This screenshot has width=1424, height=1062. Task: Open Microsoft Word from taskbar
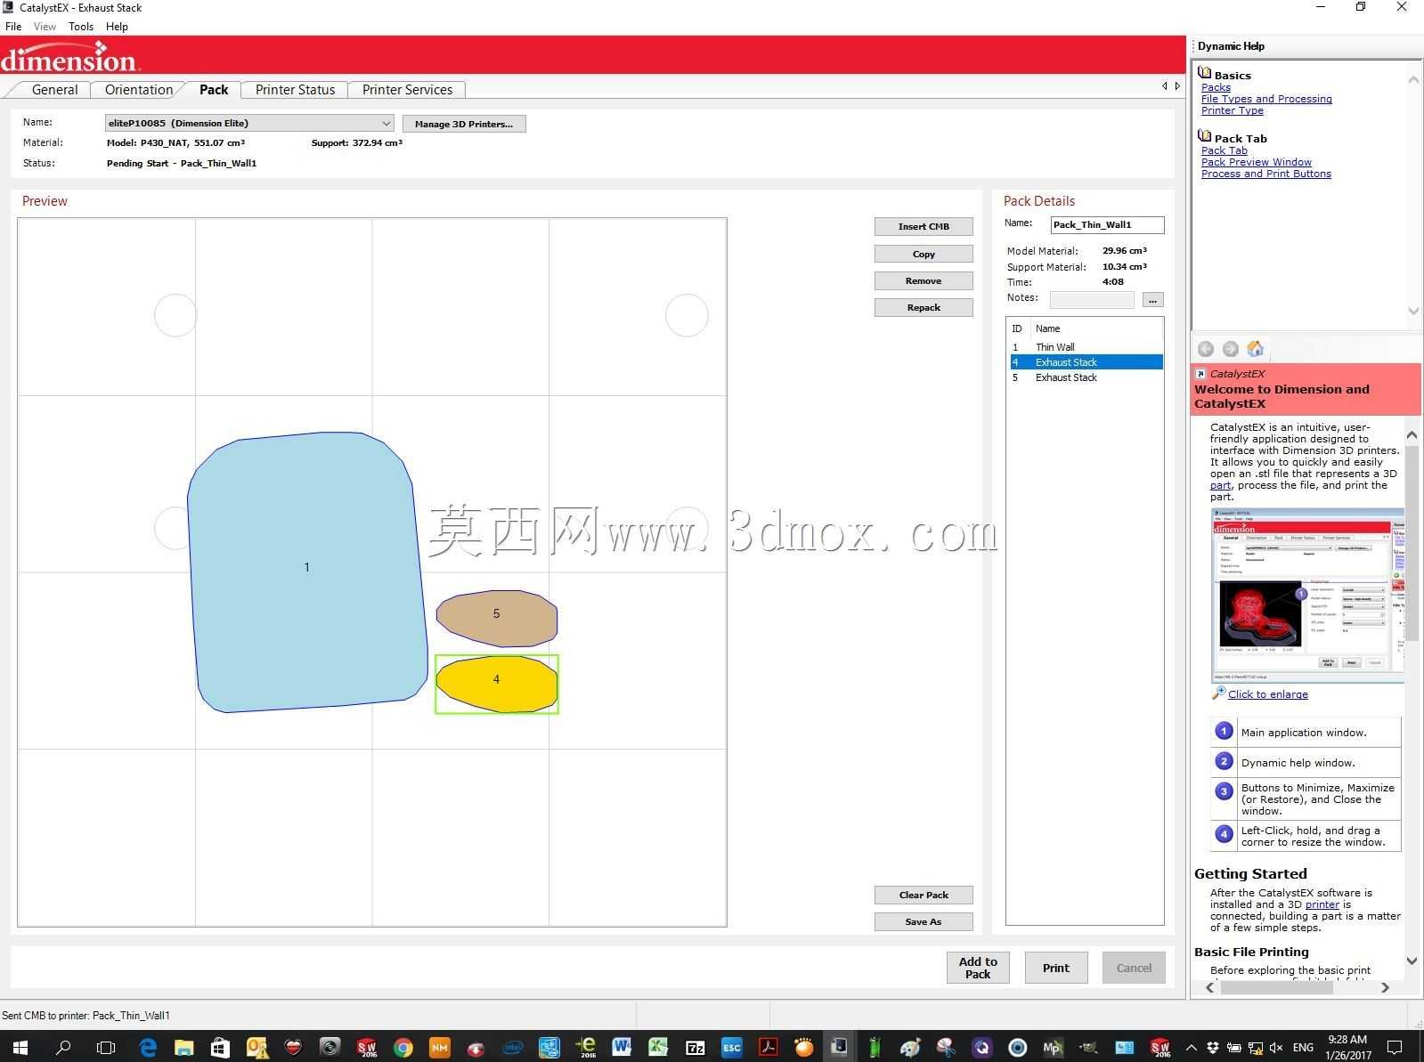(x=622, y=1047)
